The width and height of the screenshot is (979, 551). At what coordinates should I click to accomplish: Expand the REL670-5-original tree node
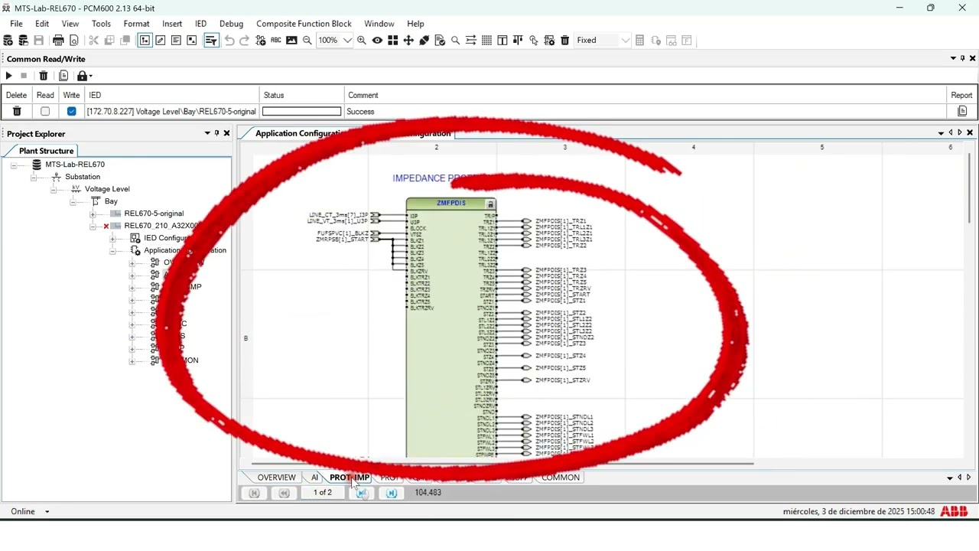93,214
